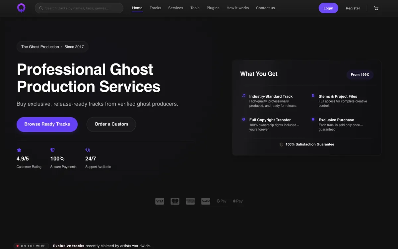Open the Plugins menu item
398x249 pixels.
click(x=213, y=8)
